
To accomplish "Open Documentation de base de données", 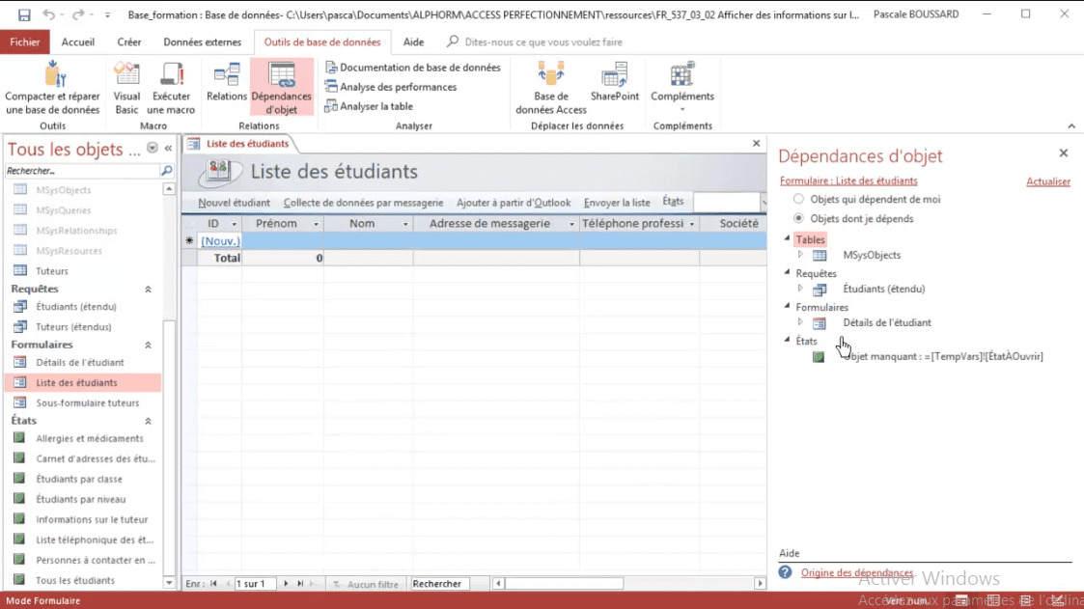I will (405, 67).
